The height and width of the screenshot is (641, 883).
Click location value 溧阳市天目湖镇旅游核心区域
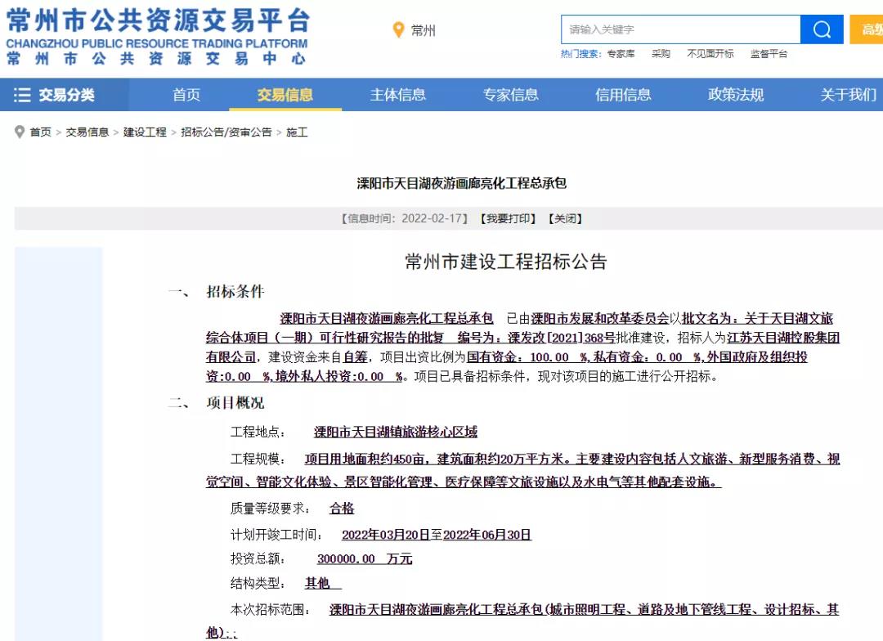tap(396, 432)
